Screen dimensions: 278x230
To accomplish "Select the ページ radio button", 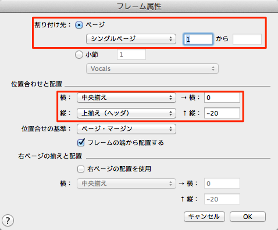I will [x=79, y=25].
